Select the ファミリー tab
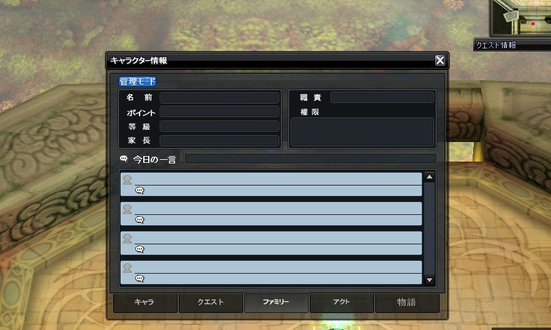Screen dimensions: 551x330 tap(276, 302)
